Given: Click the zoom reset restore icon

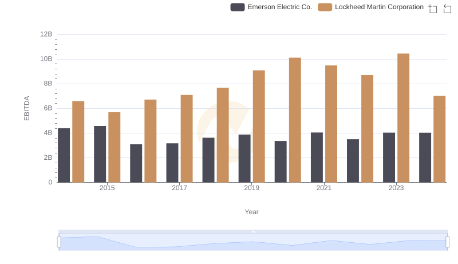Looking at the screenshot, I should (447, 9).
